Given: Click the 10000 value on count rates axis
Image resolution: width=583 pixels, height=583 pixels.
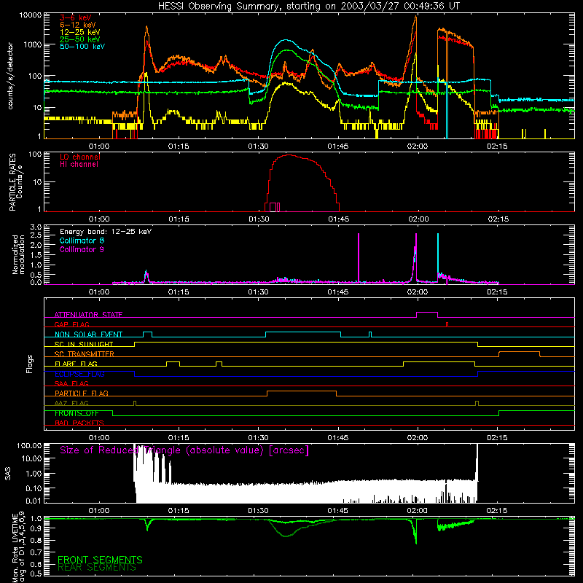Looking at the screenshot, I should click(31, 15).
